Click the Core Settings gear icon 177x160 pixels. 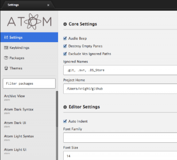(x=65, y=24)
